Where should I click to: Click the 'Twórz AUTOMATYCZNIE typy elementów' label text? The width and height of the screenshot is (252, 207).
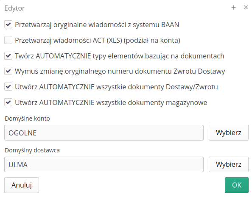pyautogui.click(x=119, y=56)
